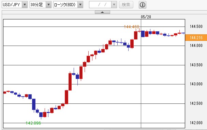
Task: Click the 144.500 price axis label
Action: click(x=196, y=27)
